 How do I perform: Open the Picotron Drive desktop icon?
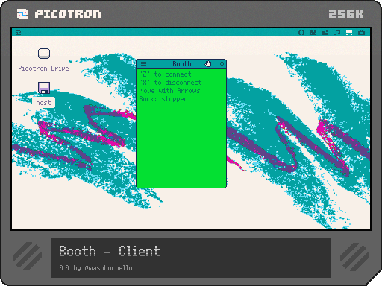pos(44,54)
